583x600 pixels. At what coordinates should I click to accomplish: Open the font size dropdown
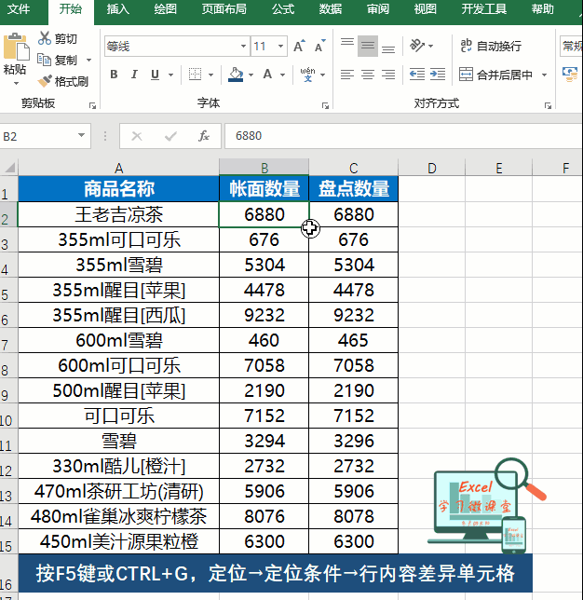pos(280,47)
